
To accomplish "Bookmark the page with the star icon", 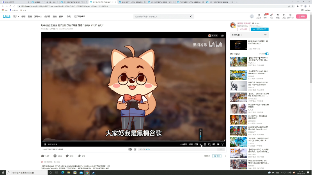I will pos(293,6).
